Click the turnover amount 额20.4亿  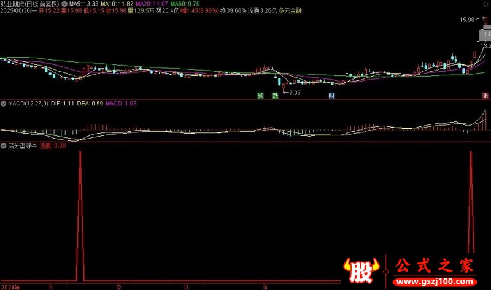[x=167, y=11]
